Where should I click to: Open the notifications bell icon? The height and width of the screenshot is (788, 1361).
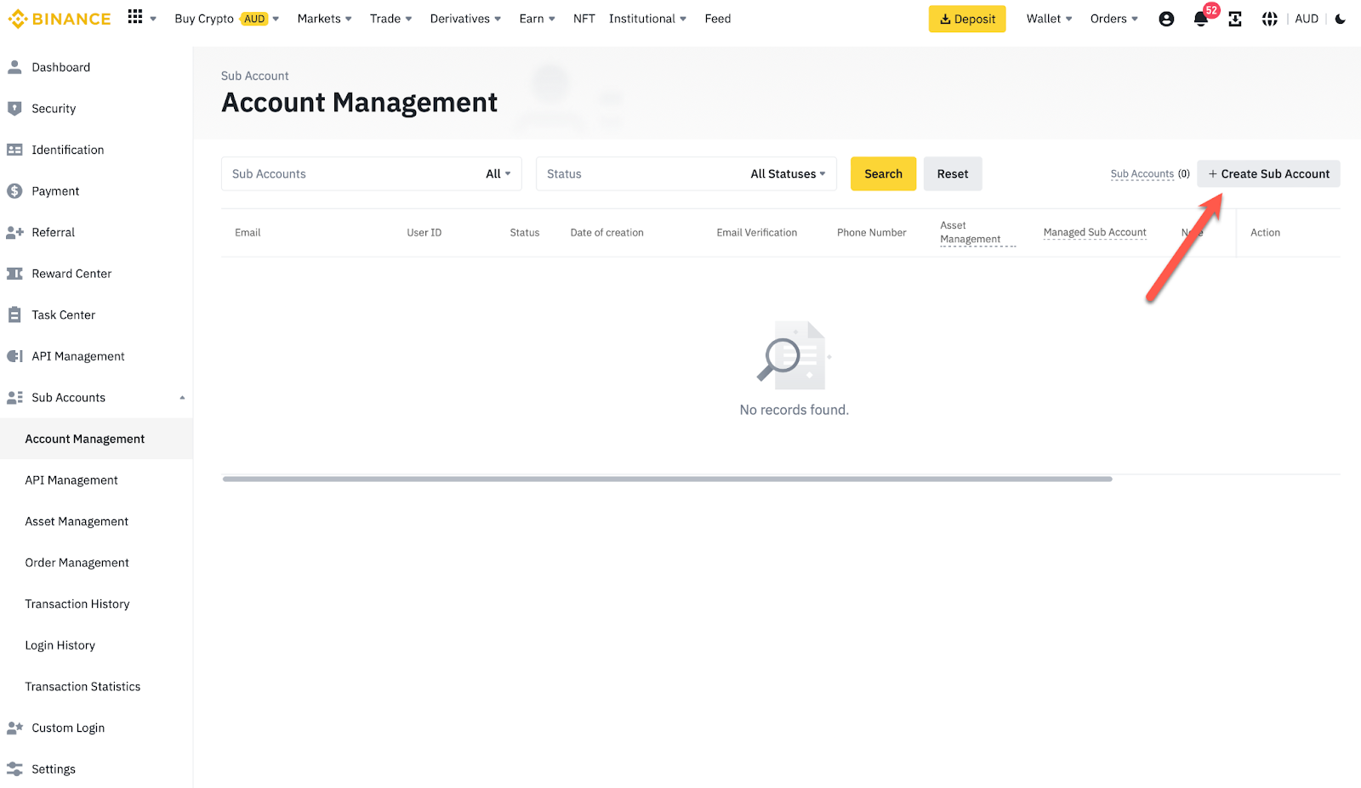1200,19
